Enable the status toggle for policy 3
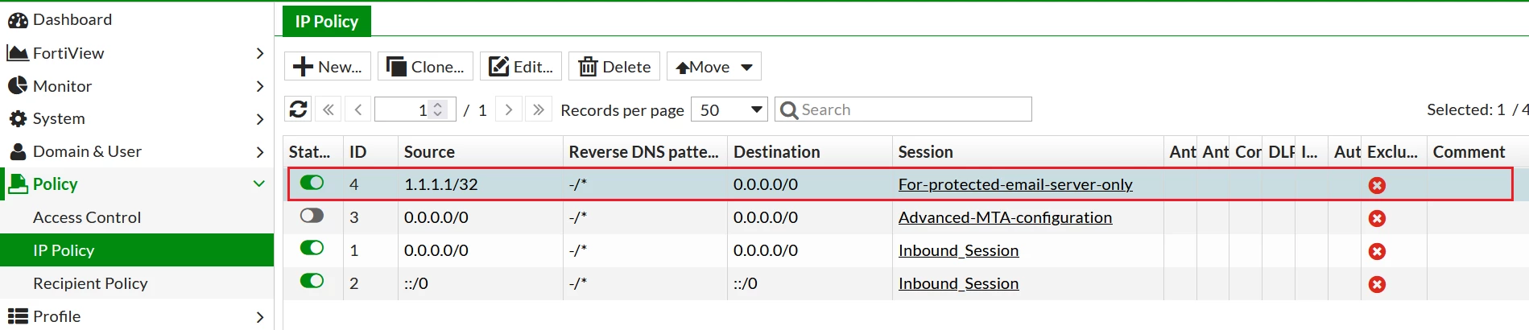 point(312,216)
